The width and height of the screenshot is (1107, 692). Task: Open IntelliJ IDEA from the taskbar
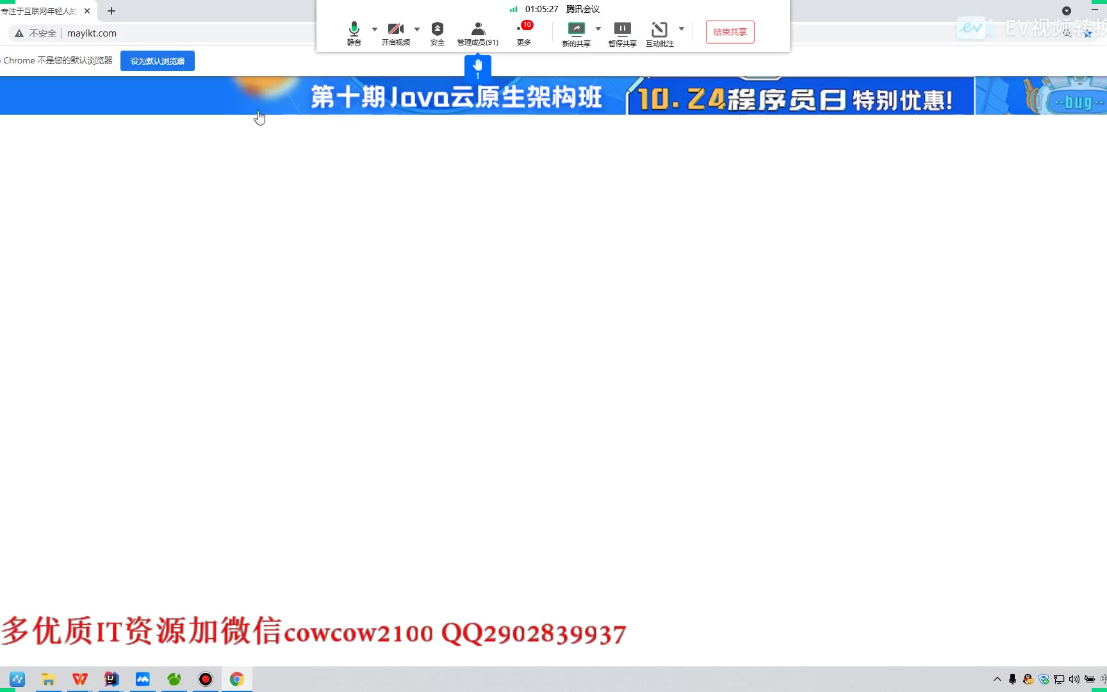coord(111,679)
